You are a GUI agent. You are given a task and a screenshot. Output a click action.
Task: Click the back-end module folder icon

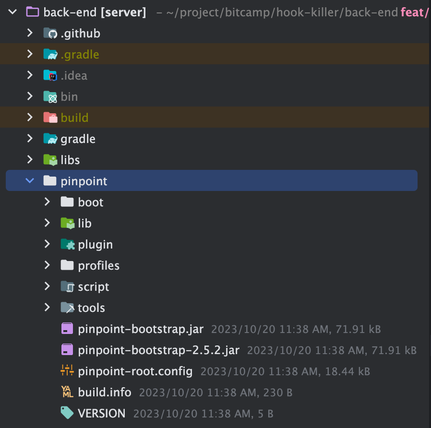pyautogui.click(x=33, y=12)
